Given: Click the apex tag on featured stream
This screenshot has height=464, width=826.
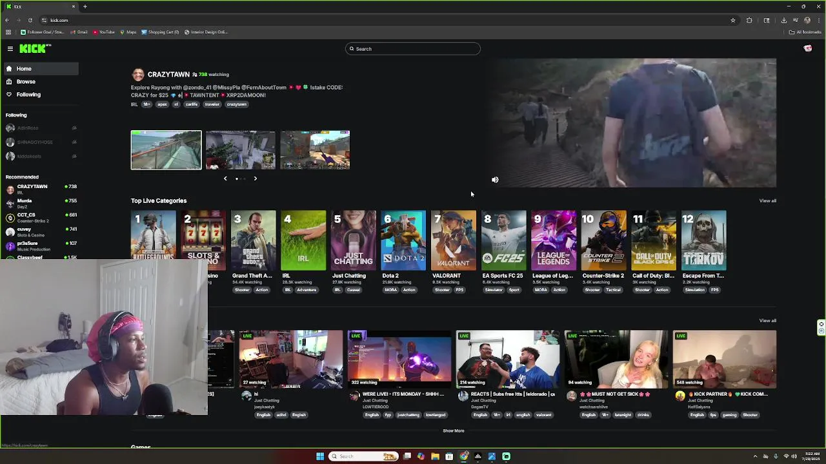Looking at the screenshot, I should pos(162,104).
